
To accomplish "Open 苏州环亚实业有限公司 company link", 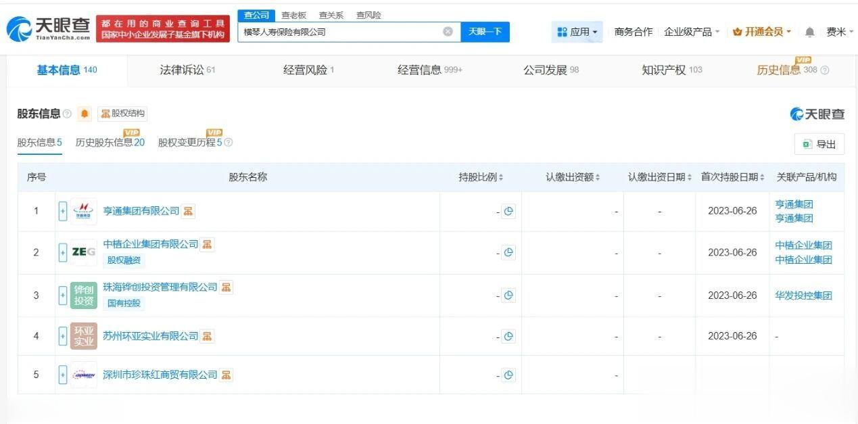I will point(151,336).
